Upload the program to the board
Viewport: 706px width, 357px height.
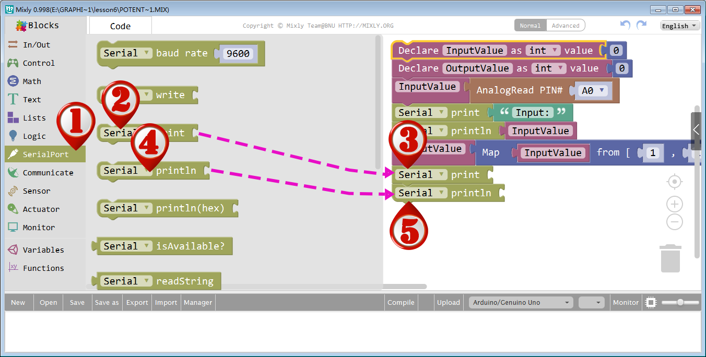click(x=449, y=303)
